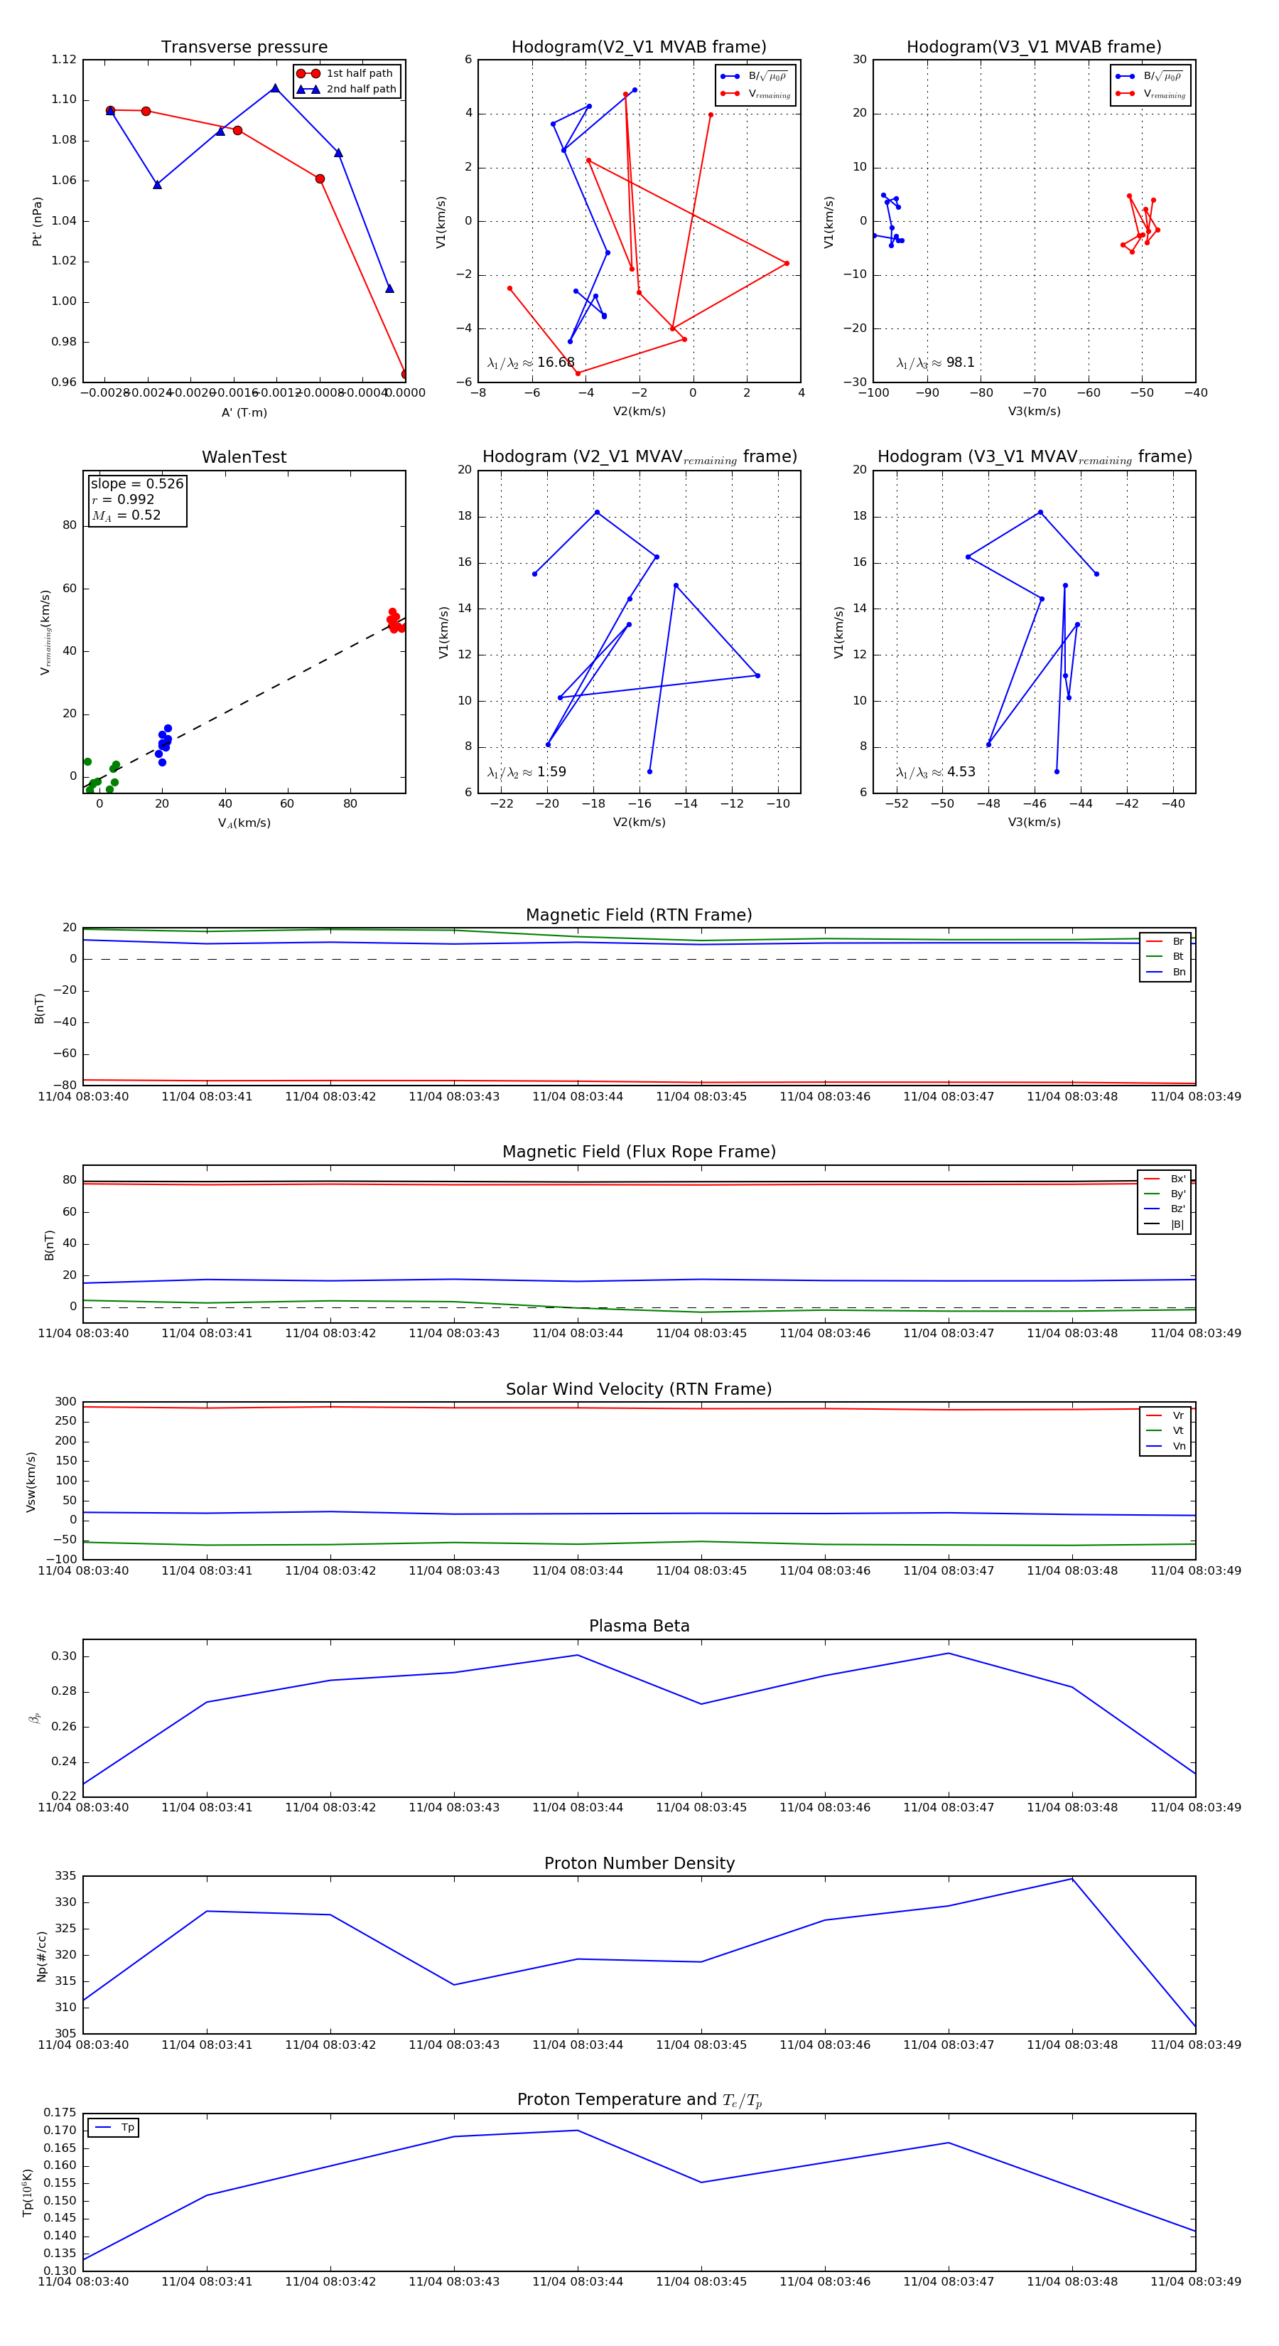
Task: Click '11/04 08:03:44' tick under Plasma Beta
Action: tap(577, 1808)
